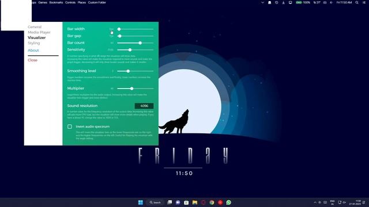Toggle the Invert audio spectrum checkbox
The height and width of the screenshot is (207, 369).
point(70,126)
